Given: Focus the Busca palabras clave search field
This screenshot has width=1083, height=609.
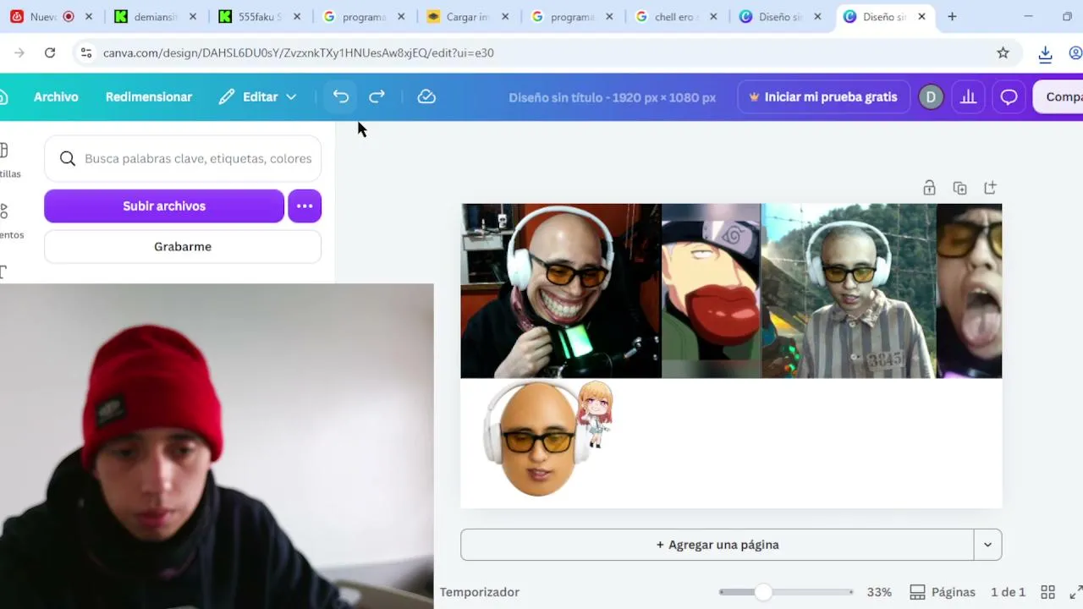Looking at the screenshot, I should pos(183,159).
